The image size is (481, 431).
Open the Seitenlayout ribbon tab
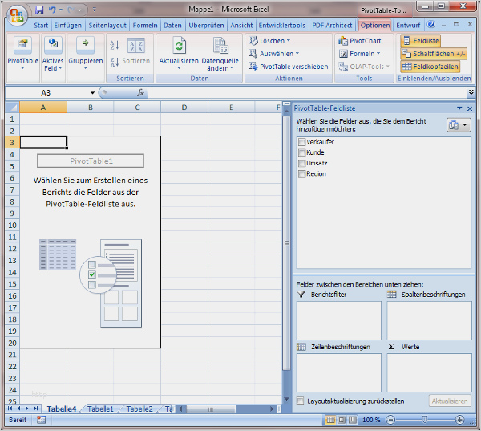click(107, 26)
